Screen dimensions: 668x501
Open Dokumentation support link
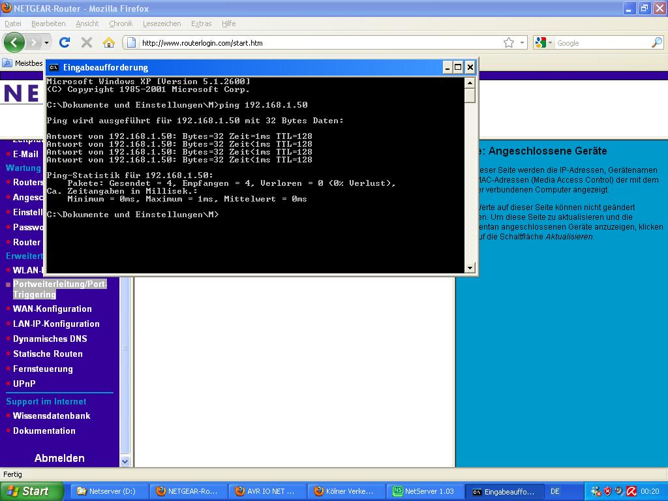pyautogui.click(x=44, y=431)
